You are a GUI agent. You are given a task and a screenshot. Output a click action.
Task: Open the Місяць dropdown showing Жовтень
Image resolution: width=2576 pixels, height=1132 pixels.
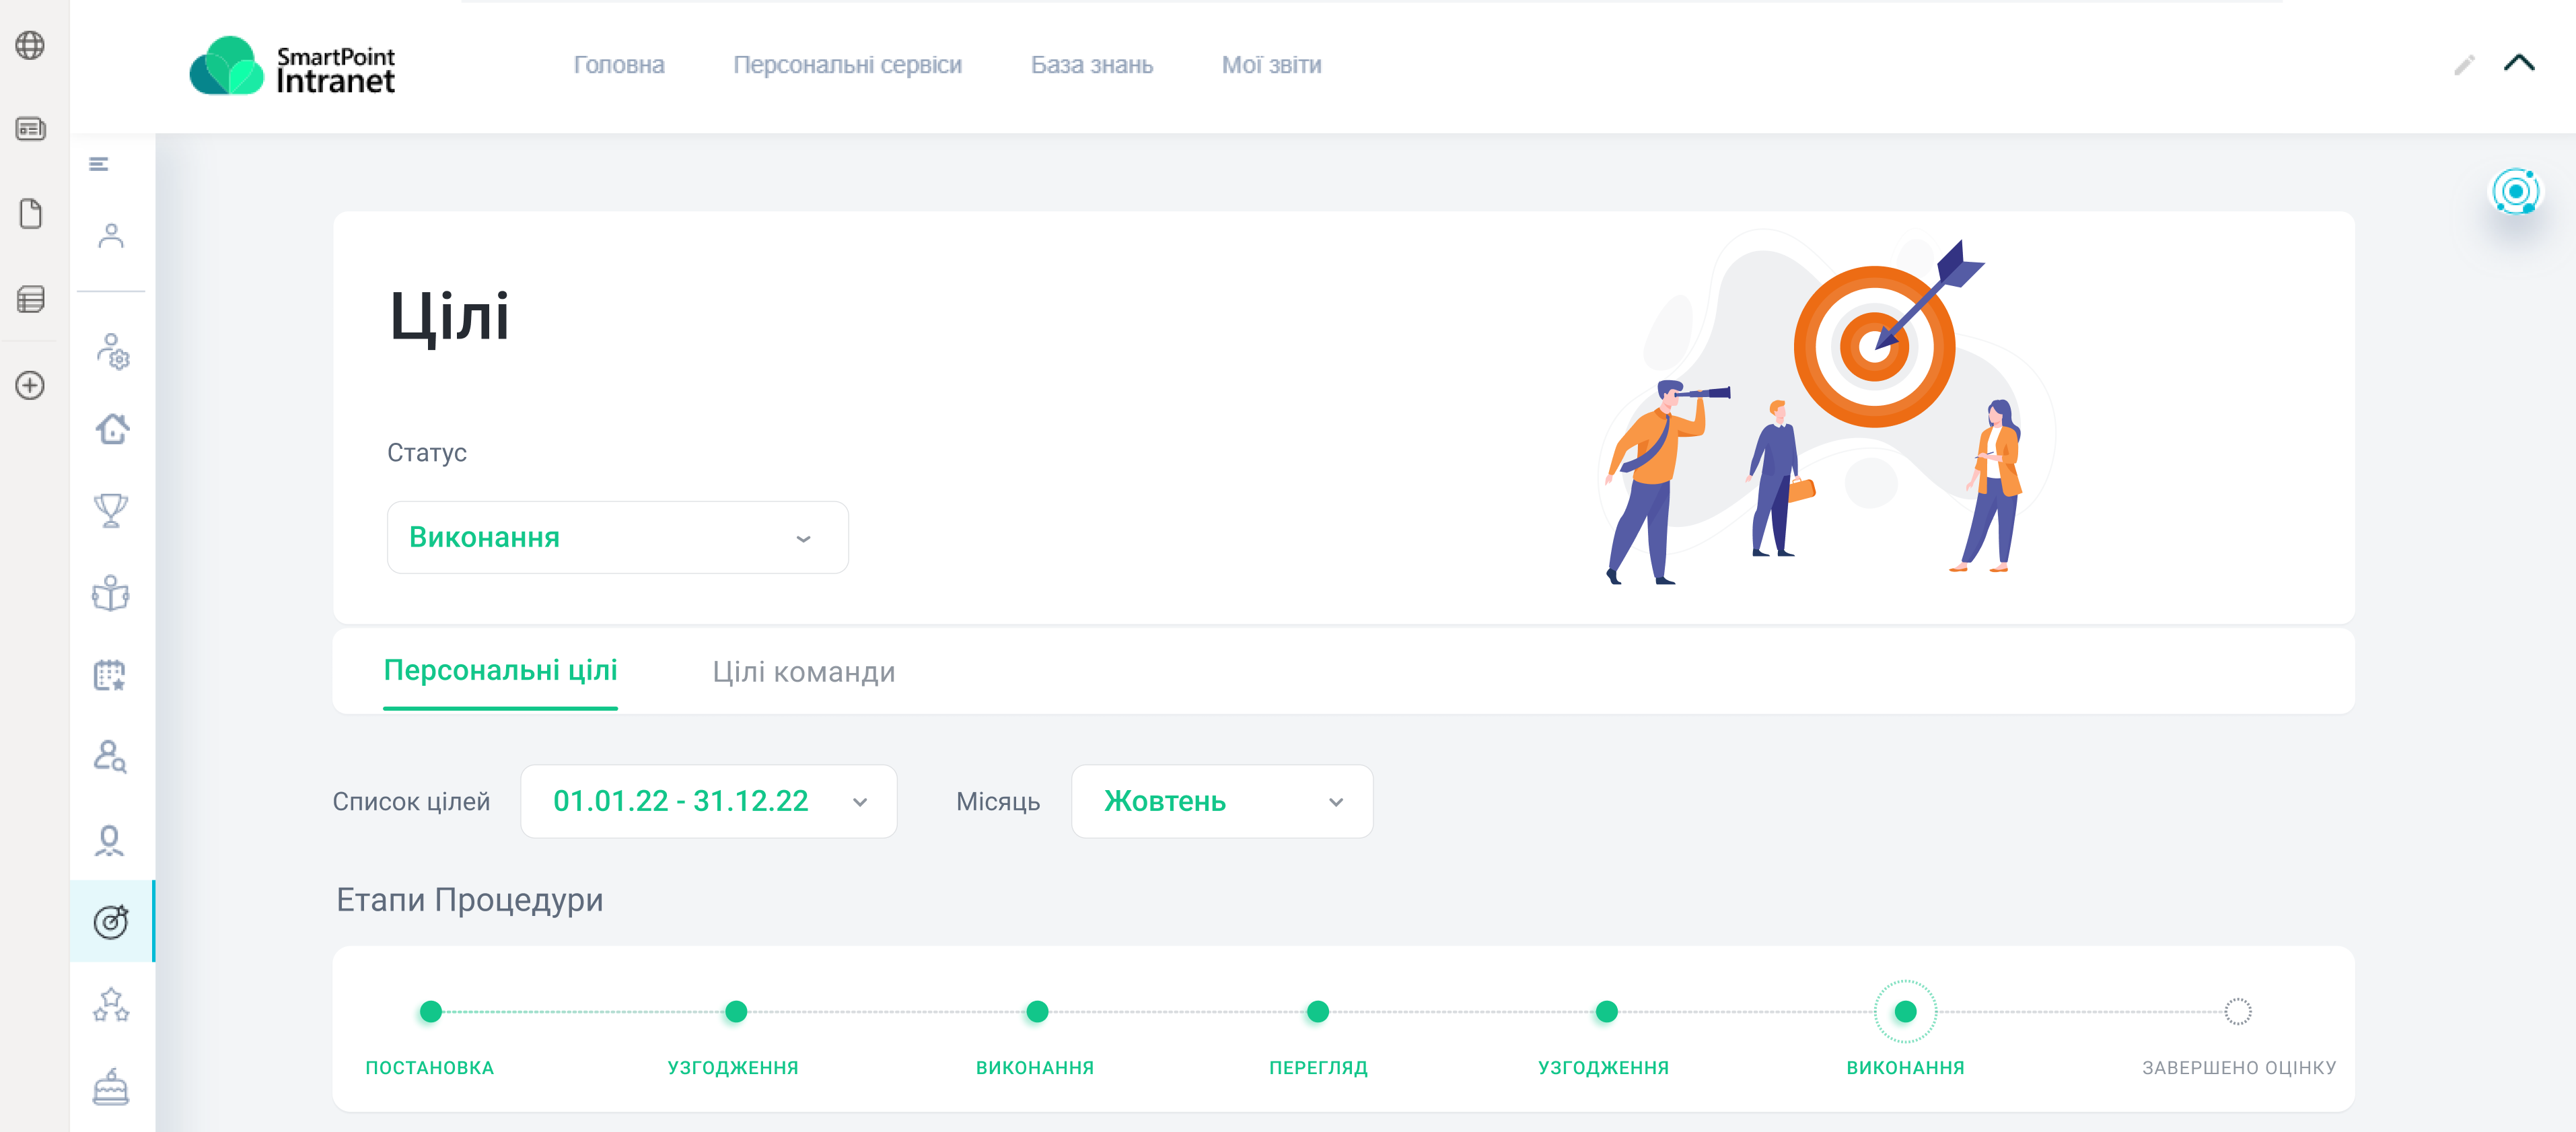pyautogui.click(x=1221, y=802)
